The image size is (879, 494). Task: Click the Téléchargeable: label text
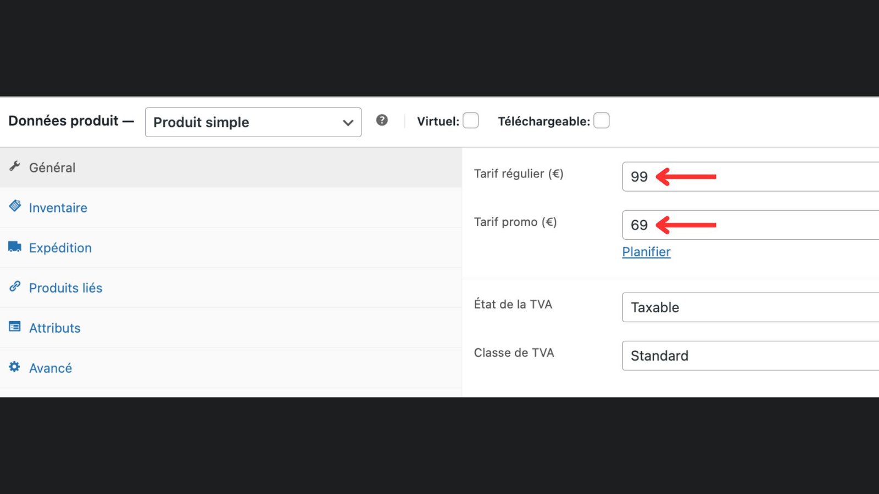(x=544, y=121)
